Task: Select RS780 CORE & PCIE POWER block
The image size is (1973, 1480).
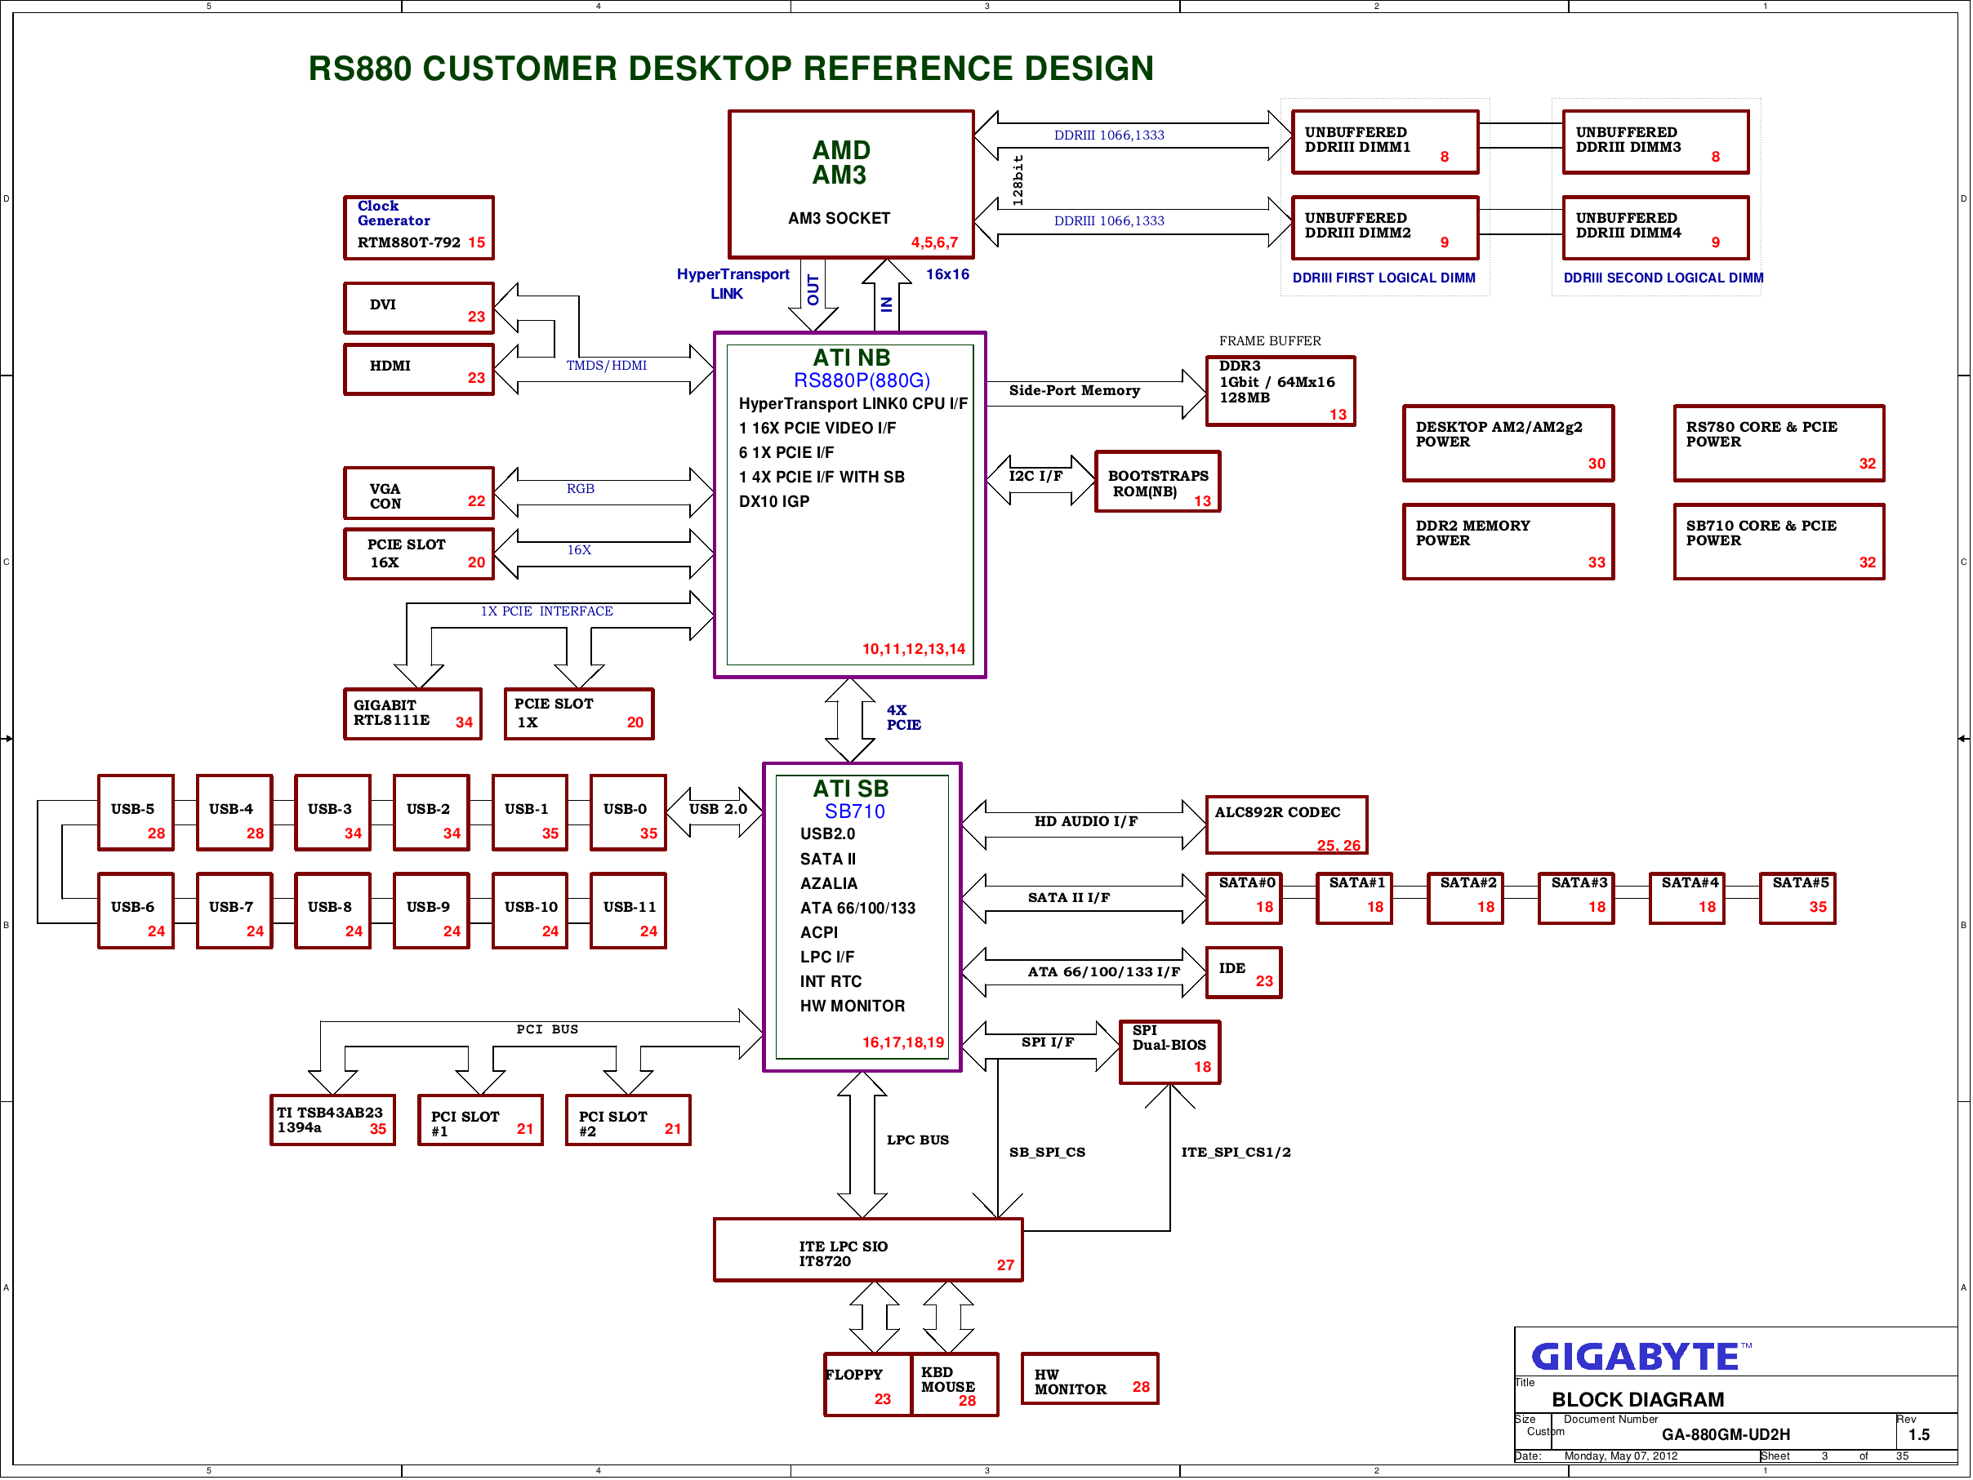Action: 1779,444
